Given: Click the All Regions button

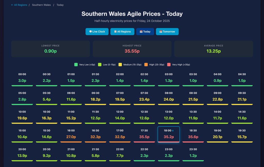Looking at the screenshot, I should click(122, 32).
